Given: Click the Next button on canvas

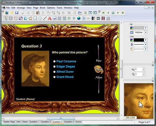Looking at the screenshot, I should point(99,77).
